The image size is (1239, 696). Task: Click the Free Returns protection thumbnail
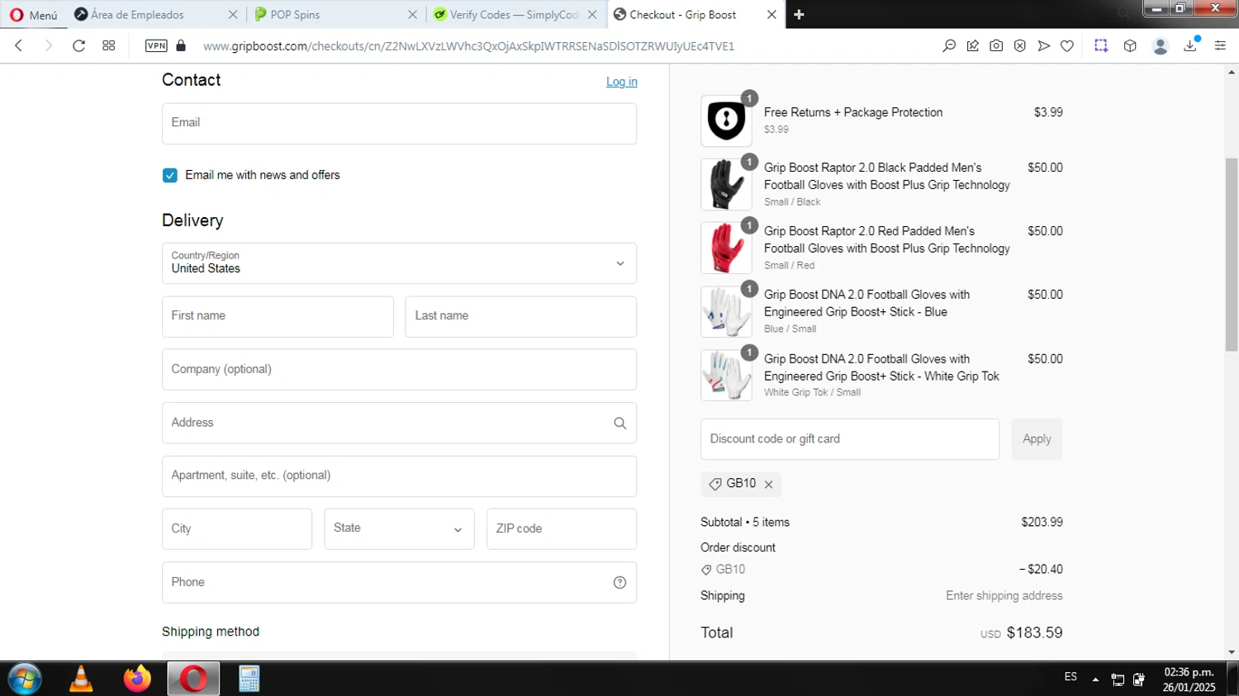point(726,121)
